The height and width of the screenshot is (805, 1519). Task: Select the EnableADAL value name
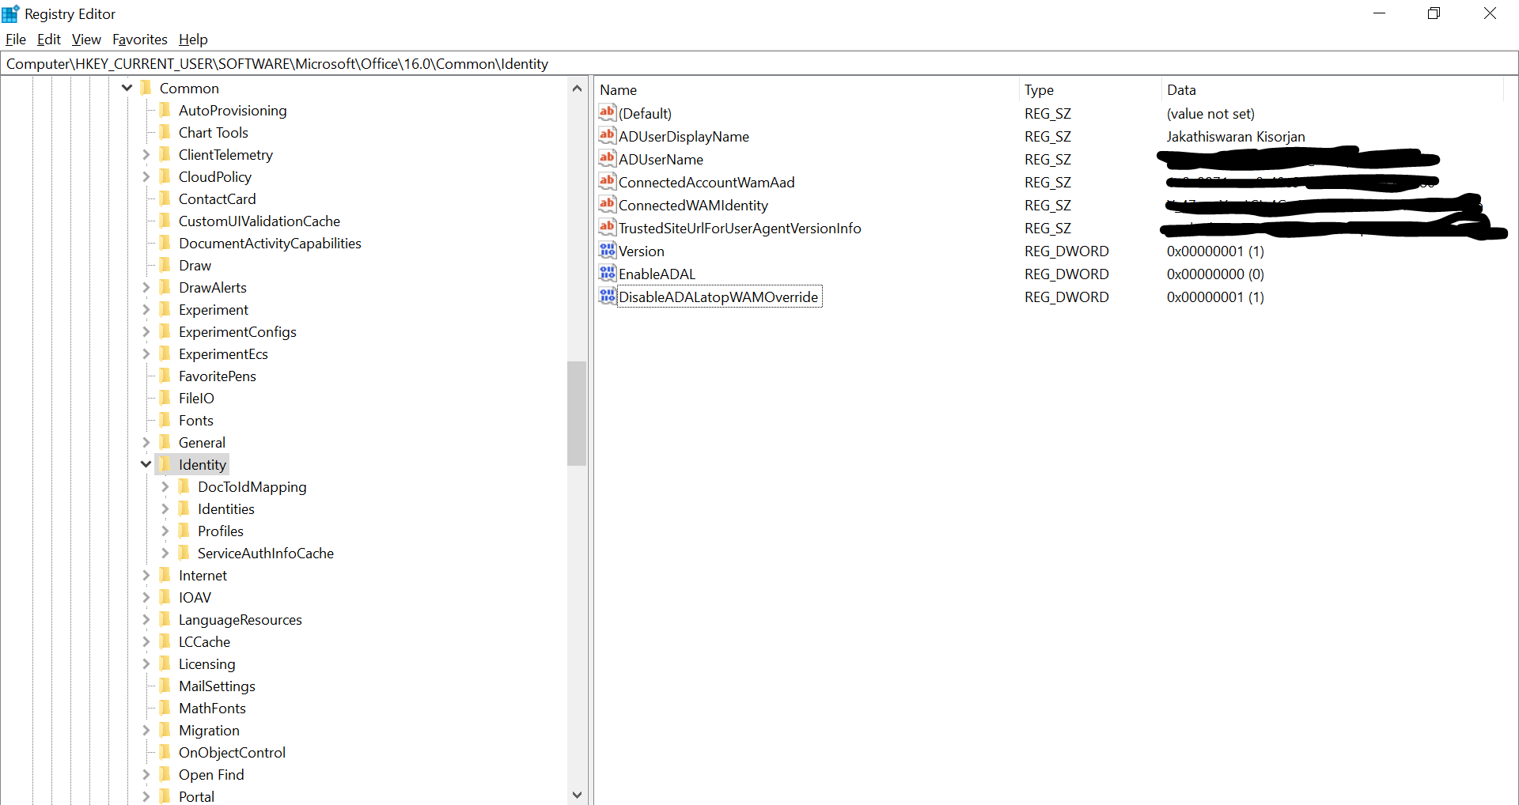pyautogui.click(x=657, y=274)
